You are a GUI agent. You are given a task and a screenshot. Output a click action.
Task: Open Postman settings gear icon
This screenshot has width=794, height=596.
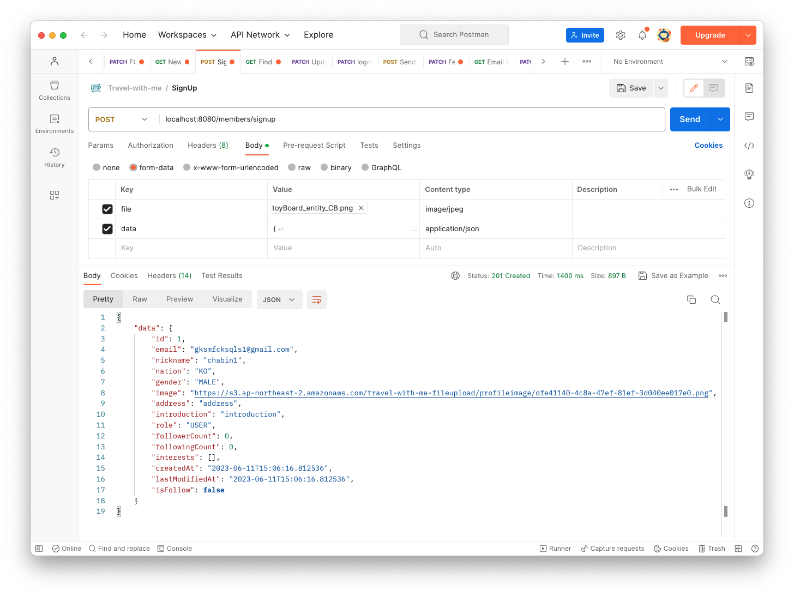pos(621,35)
